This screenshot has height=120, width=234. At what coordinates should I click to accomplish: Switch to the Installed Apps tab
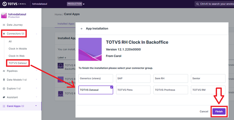click(x=66, y=23)
